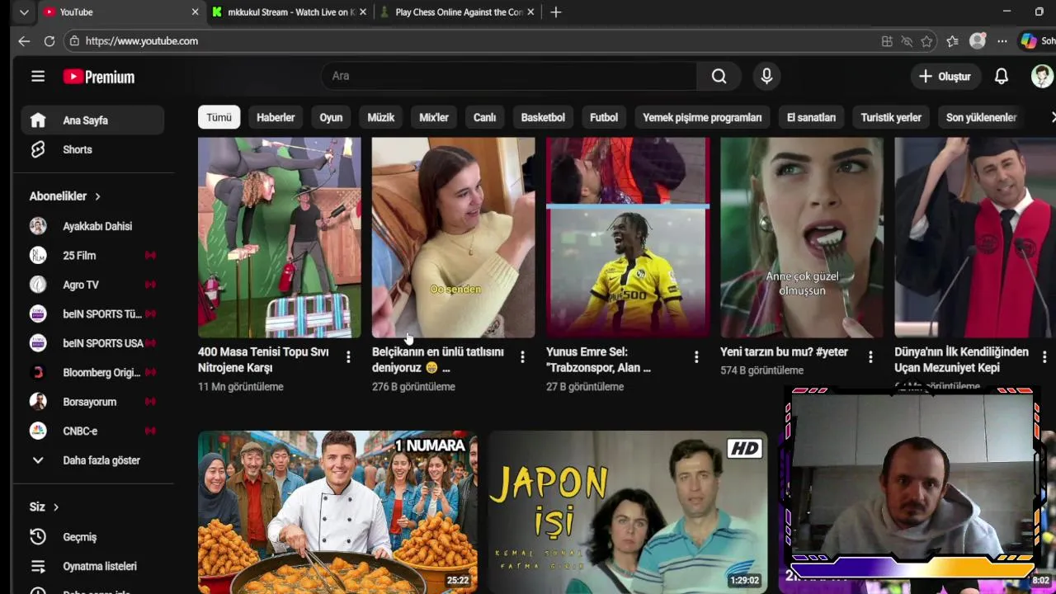Open beIN SPORTS USA channel
The height and width of the screenshot is (594, 1056).
tap(92, 343)
